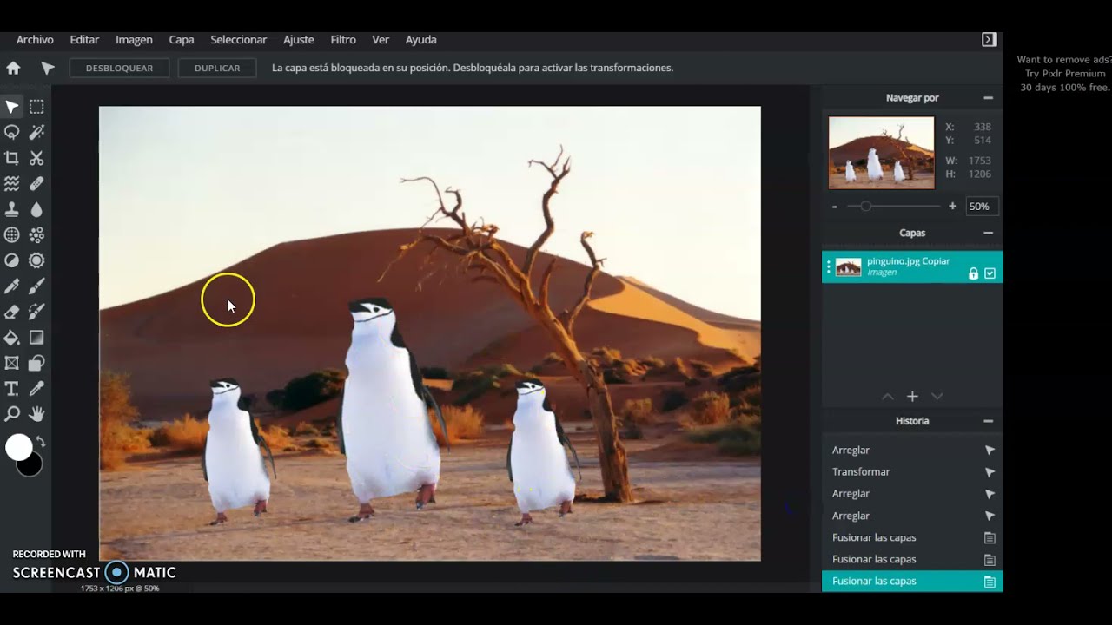This screenshot has width=1112, height=625.
Task: Toggle the lock on pinguino.jpg Copiar layer
Action: (x=973, y=273)
